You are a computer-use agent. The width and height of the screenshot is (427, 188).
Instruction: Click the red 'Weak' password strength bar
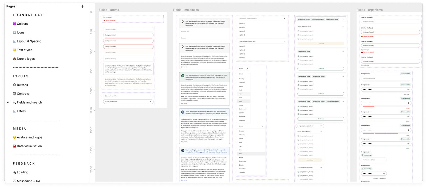[x=369, y=106]
